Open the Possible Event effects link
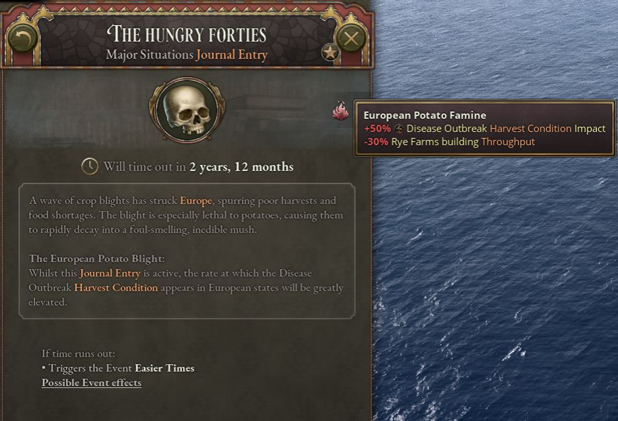The height and width of the screenshot is (421, 618). (91, 383)
